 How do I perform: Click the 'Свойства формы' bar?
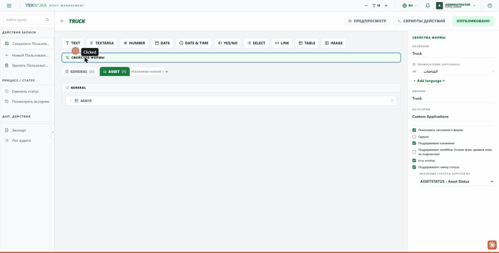(x=231, y=58)
